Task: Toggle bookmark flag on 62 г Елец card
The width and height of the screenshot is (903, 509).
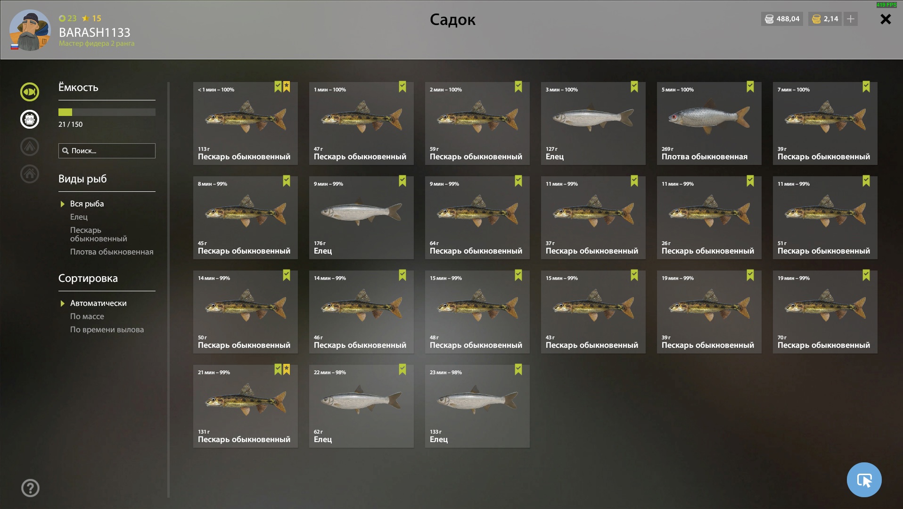Action: point(402,369)
